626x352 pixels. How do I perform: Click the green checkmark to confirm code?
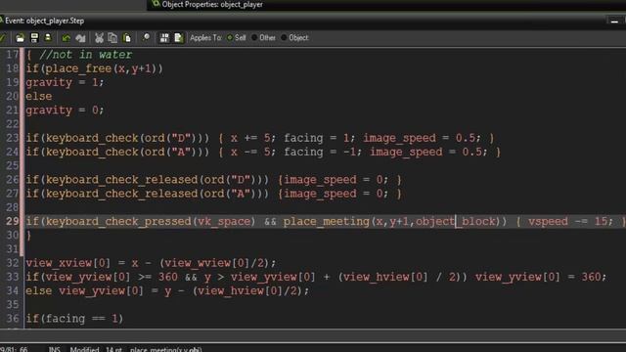click(x=2, y=38)
